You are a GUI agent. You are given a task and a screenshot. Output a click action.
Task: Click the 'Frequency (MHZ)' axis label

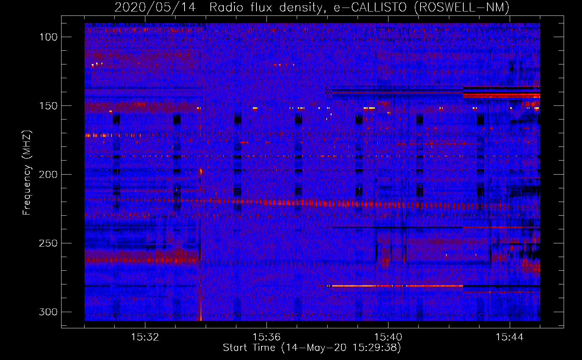pyautogui.click(x=27, y=173)
